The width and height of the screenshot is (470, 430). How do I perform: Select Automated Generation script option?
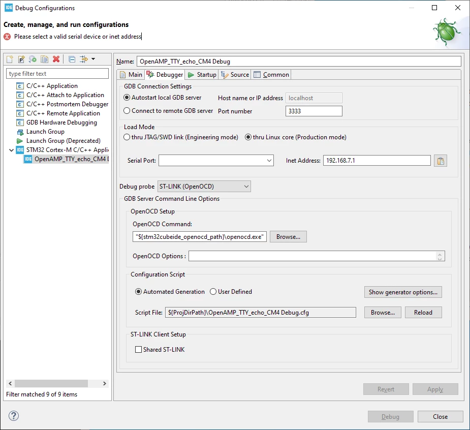[x=138, y=291]
